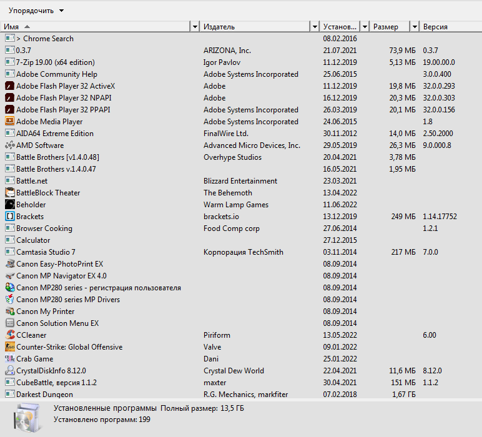Image resolution: width=482 pixels, height=437 pixels.
Task: Click the installed programs disc icon
Action: pos(27,418)
